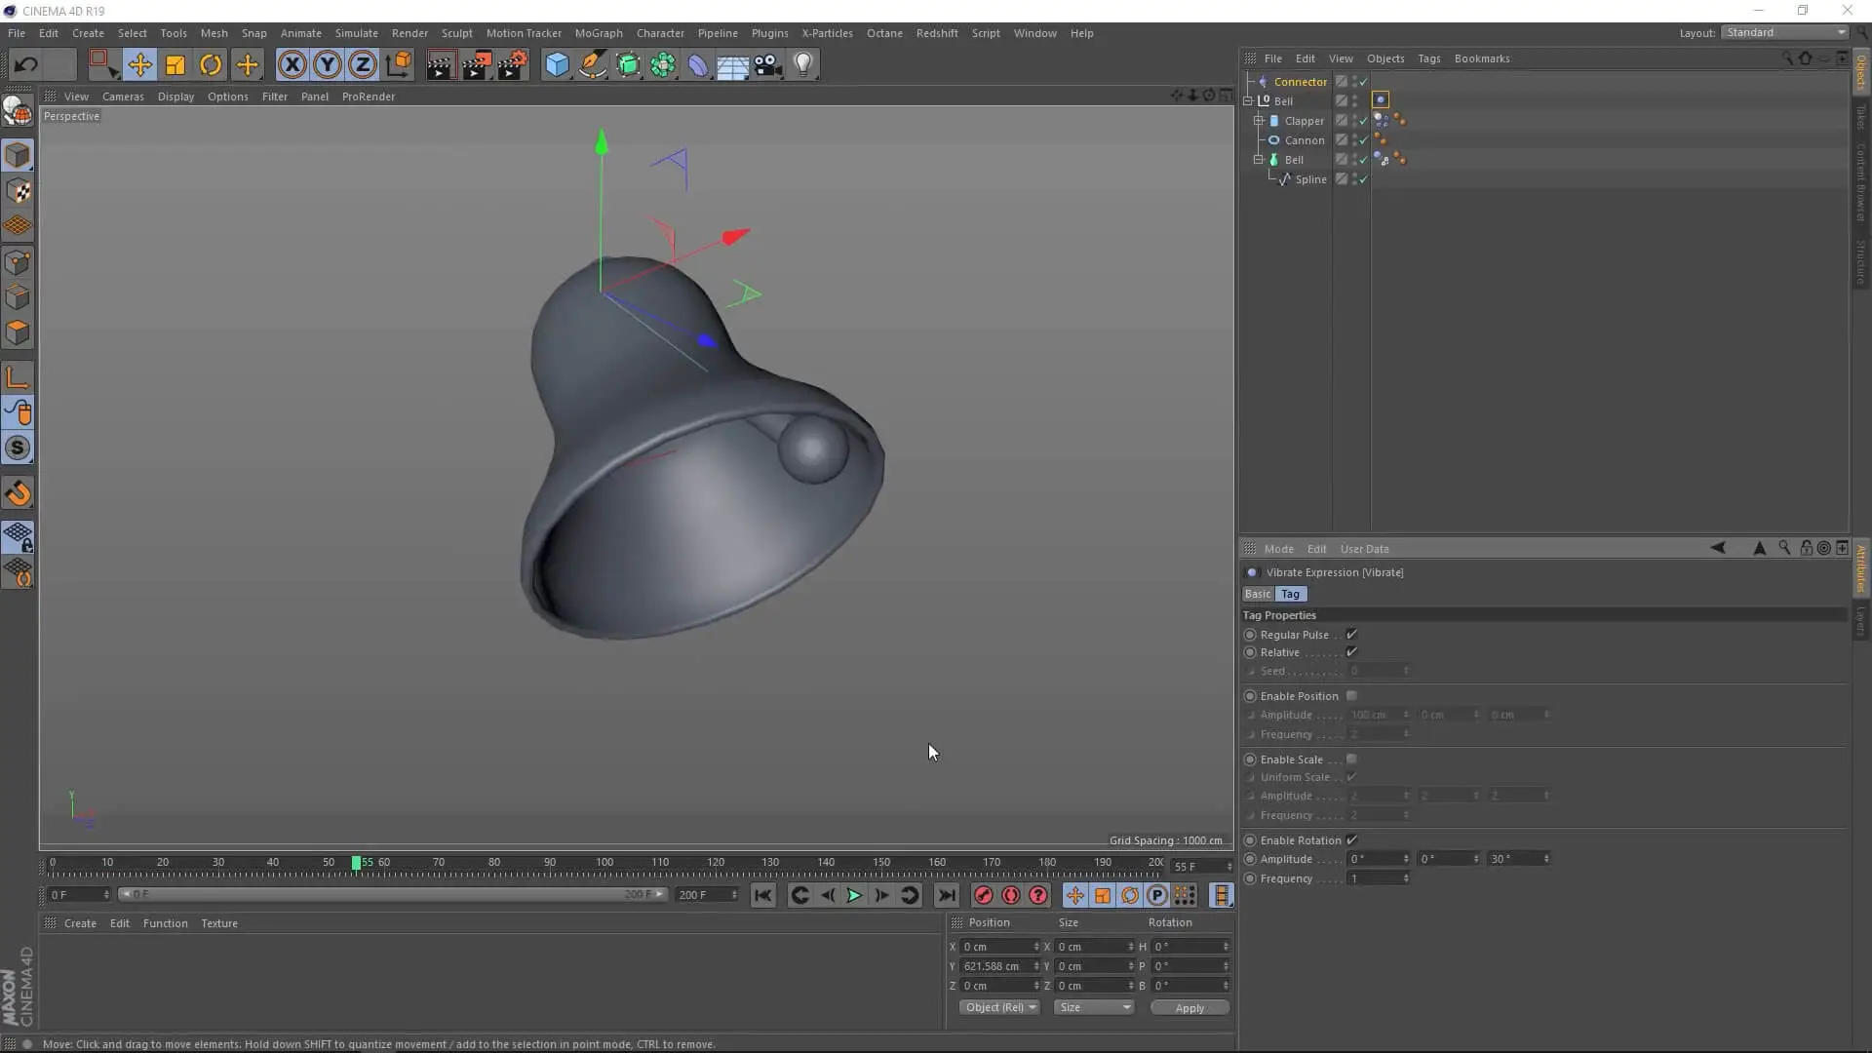Screen dimensions: 1872x1053
Task: Click Make Editable in left toolbar
Action: (x=18, y=111)
